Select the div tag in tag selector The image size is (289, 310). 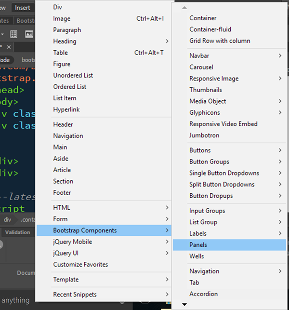pyautogui.click(x=8, y=219)
